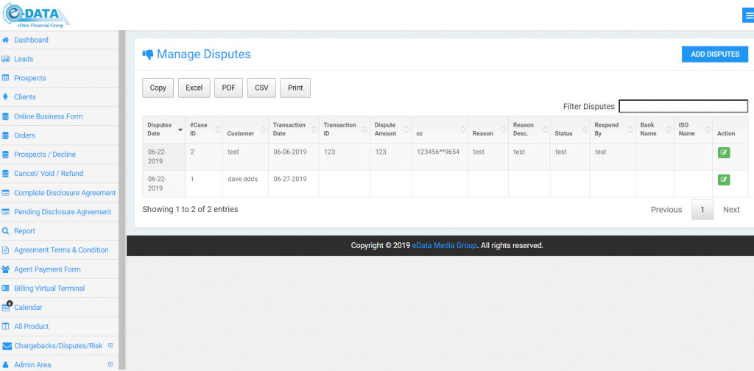Viewport: 754px width, 371px height.
Task: Follow the eData Media Group footer link
Action: coord(444,246)
